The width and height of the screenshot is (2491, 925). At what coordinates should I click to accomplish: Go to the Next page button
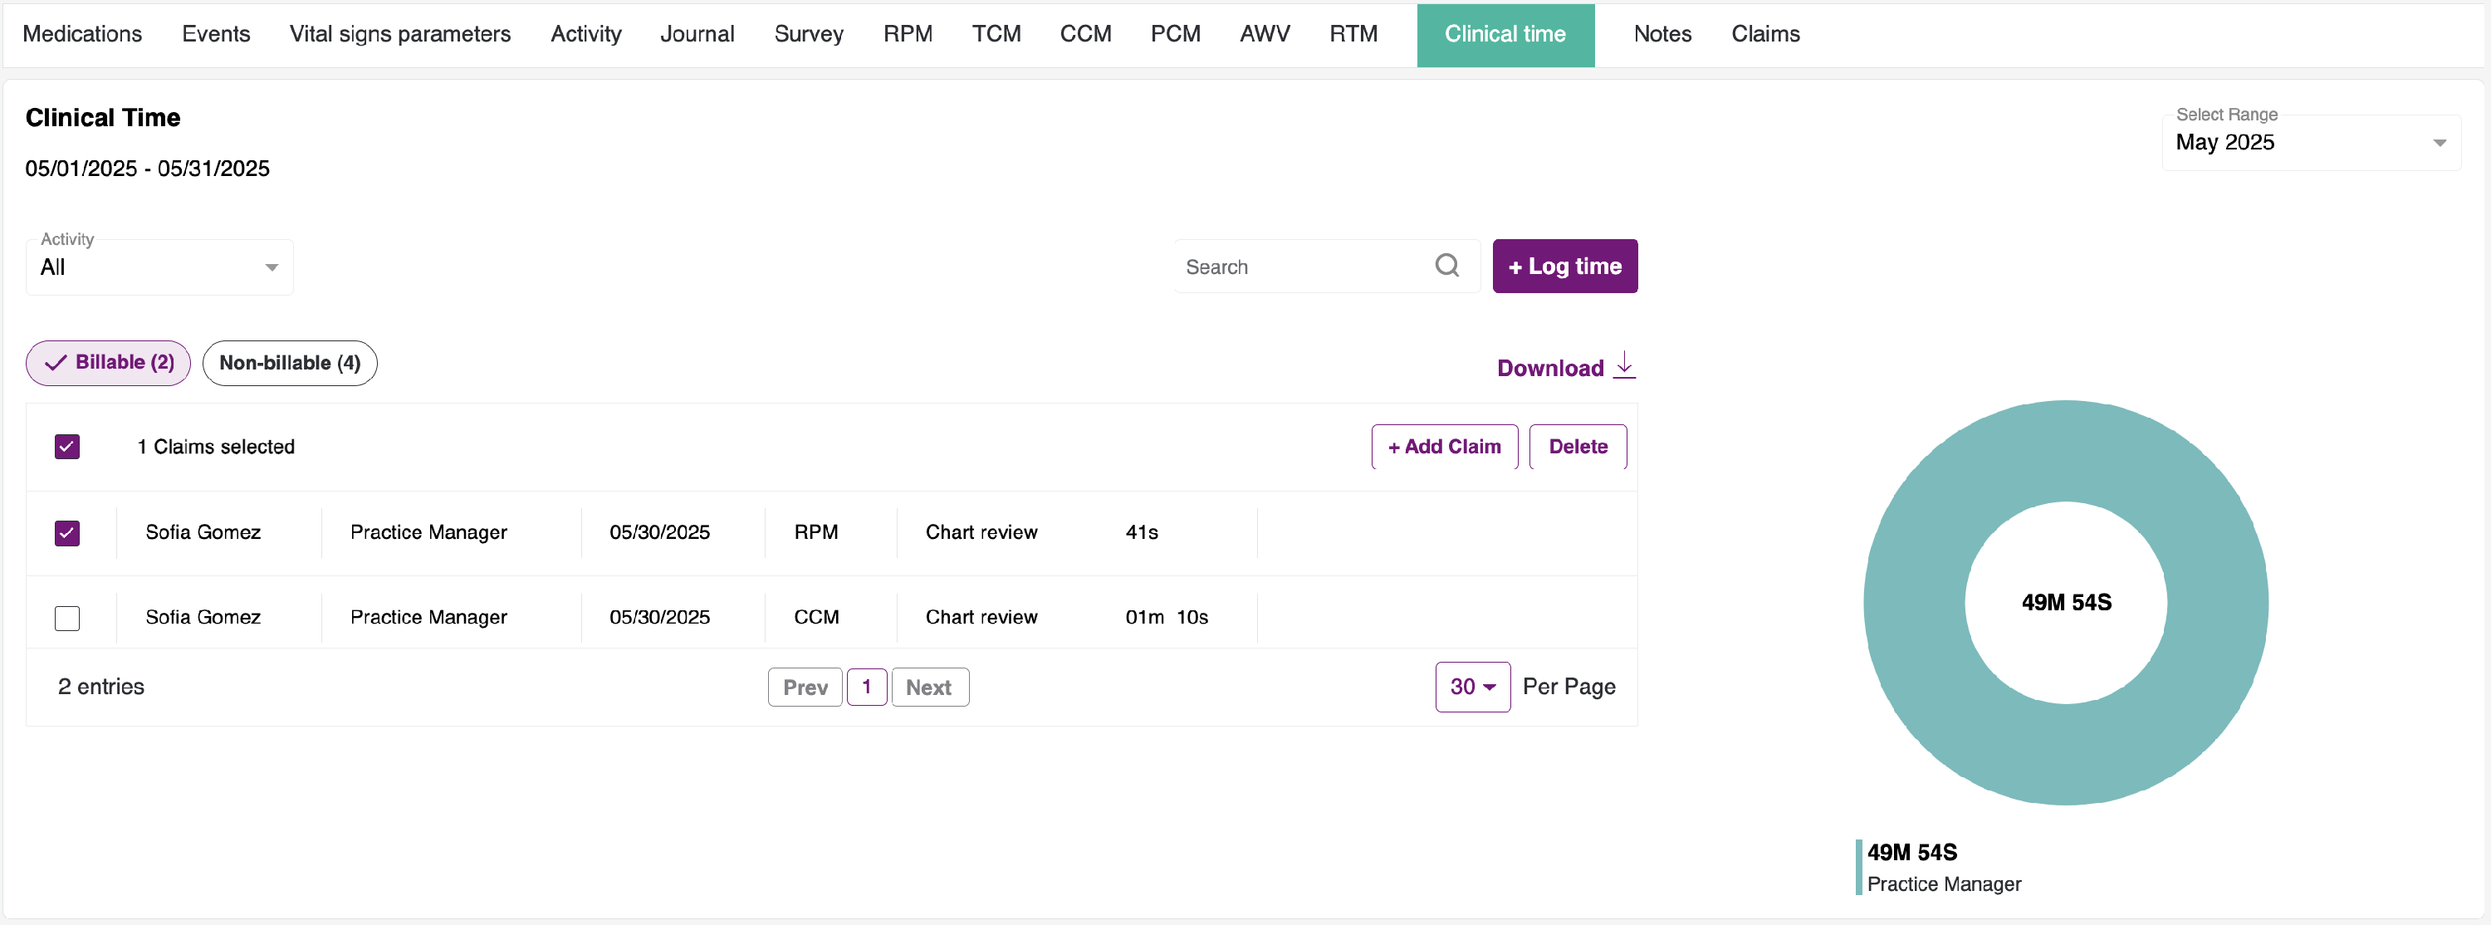pyautogui.click(x=928, y=688)
